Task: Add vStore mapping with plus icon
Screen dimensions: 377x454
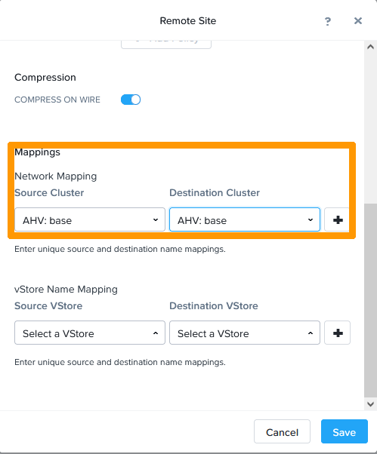Action: (337, 333)
